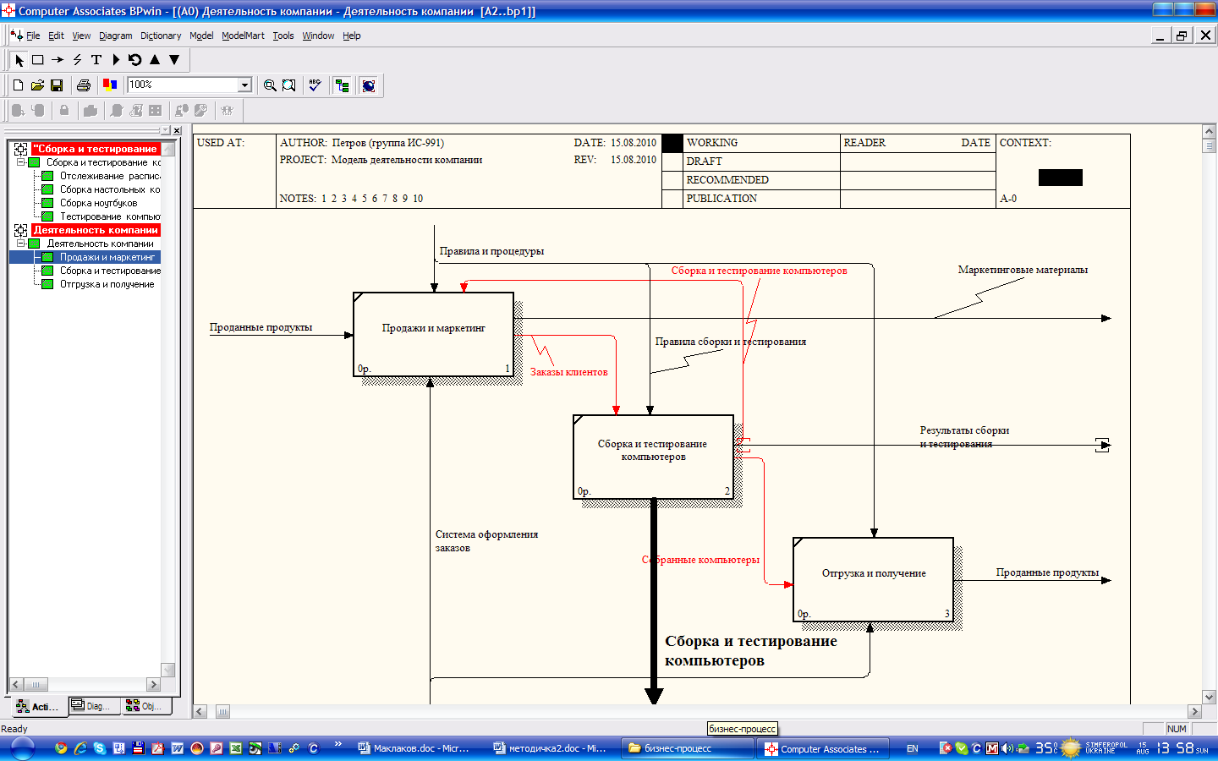Select 'Сборка ноутбуков' tree item
Image resolution: width=1218 pixels, height=761 pixels.
[98, 203]
